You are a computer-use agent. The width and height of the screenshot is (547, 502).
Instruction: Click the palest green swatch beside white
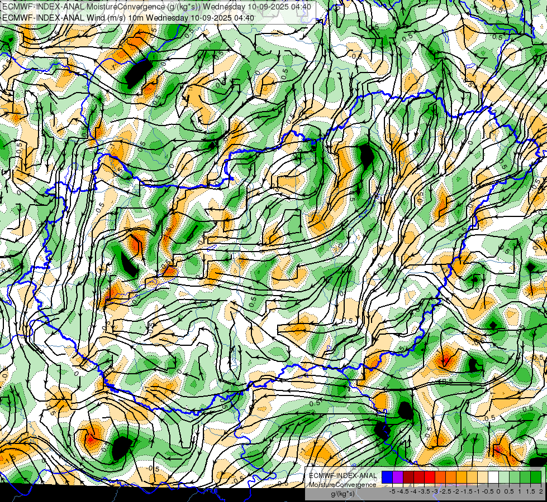(x=504, y=477)
